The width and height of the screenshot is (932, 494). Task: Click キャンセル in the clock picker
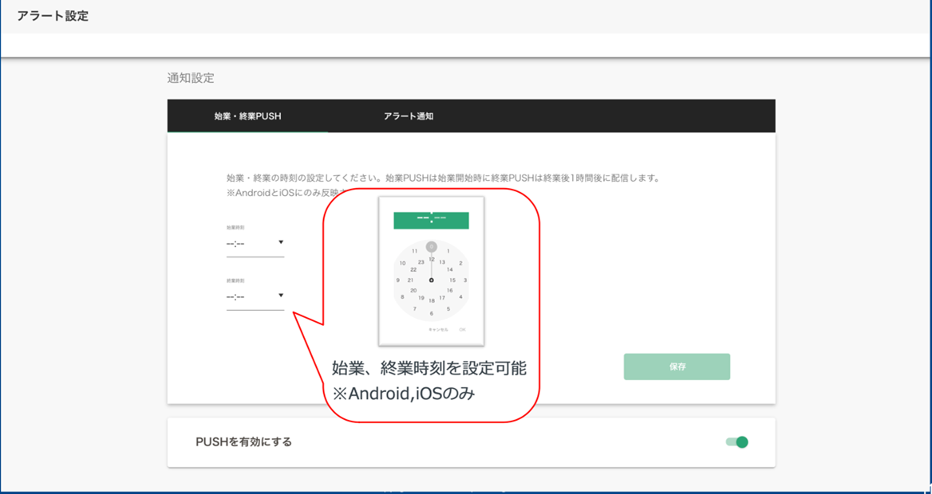[x=438, y=330]
